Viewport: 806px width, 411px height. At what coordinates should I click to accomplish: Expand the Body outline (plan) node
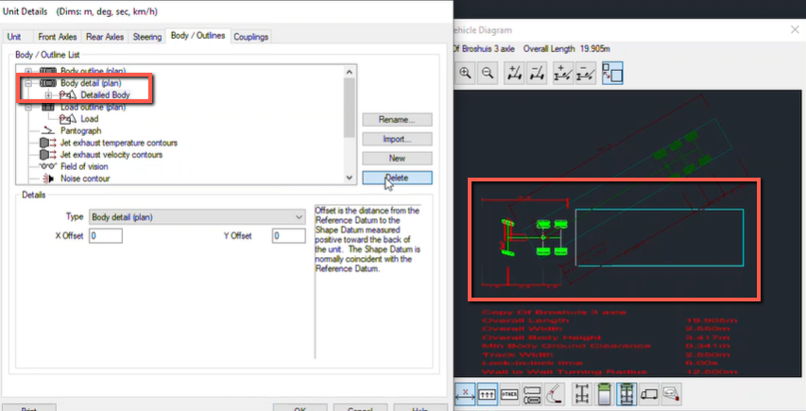(x=28, y=71)
